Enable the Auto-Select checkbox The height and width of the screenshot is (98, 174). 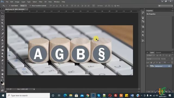point(10,6)
